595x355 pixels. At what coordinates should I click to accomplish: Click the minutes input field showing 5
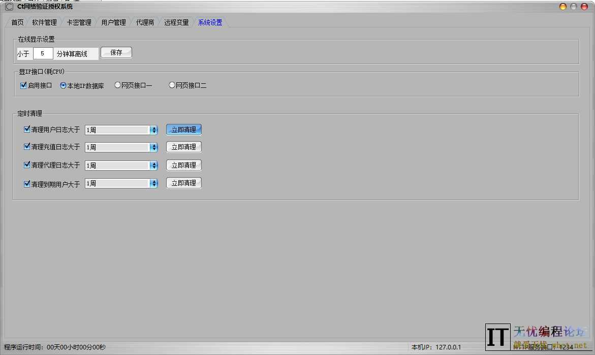tap(43, 52)
